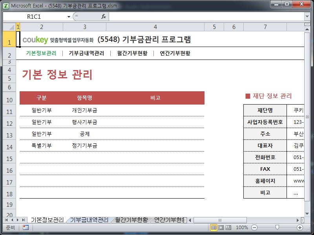This screenshot has height=235, width=314.
Task: Click the horizontal scroll right arrow
Action: click(x=298, y=220)
